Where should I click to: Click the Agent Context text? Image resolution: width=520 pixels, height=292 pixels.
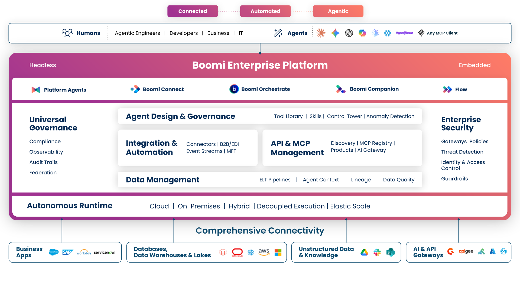click(x=321, y=180)
